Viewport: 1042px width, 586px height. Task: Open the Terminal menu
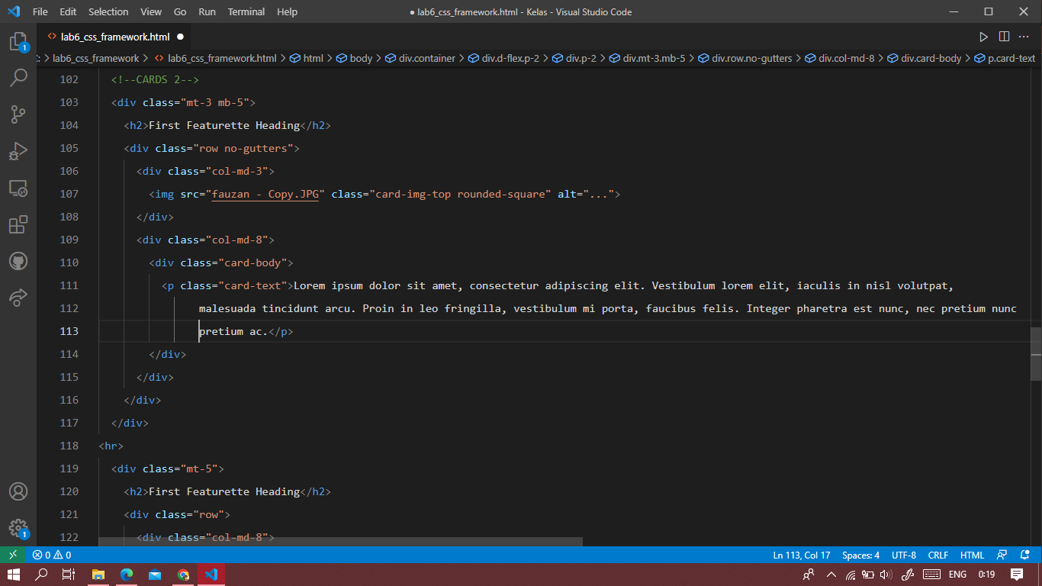pos(246,11)
